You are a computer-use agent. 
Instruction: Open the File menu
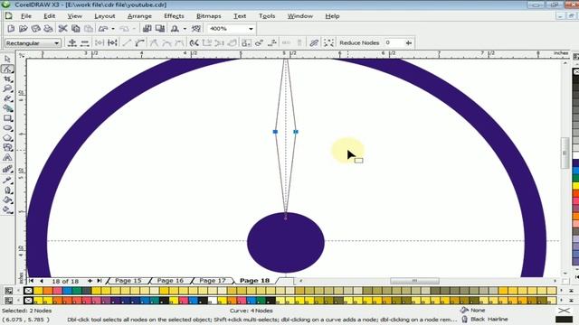26,16
